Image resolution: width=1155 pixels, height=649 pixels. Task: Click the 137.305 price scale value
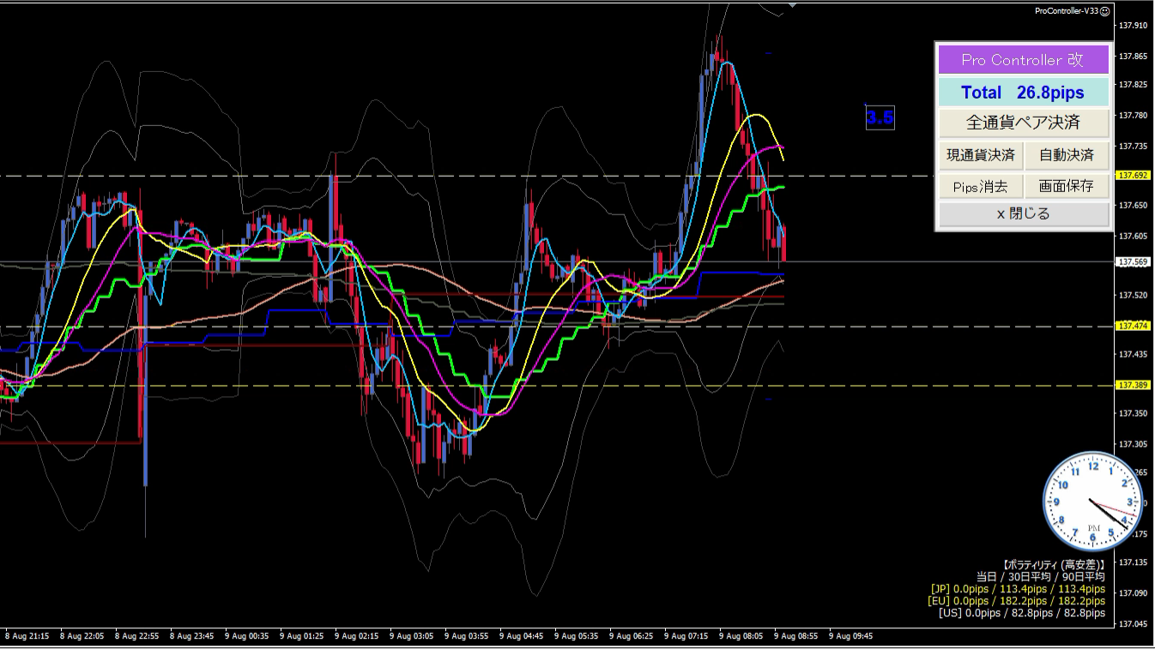tap(1134, 443)
